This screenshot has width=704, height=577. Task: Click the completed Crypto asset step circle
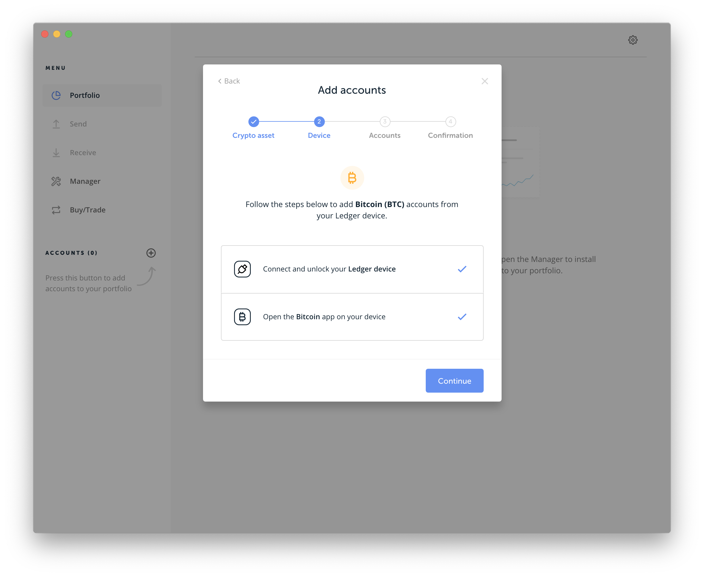(253, 122)
